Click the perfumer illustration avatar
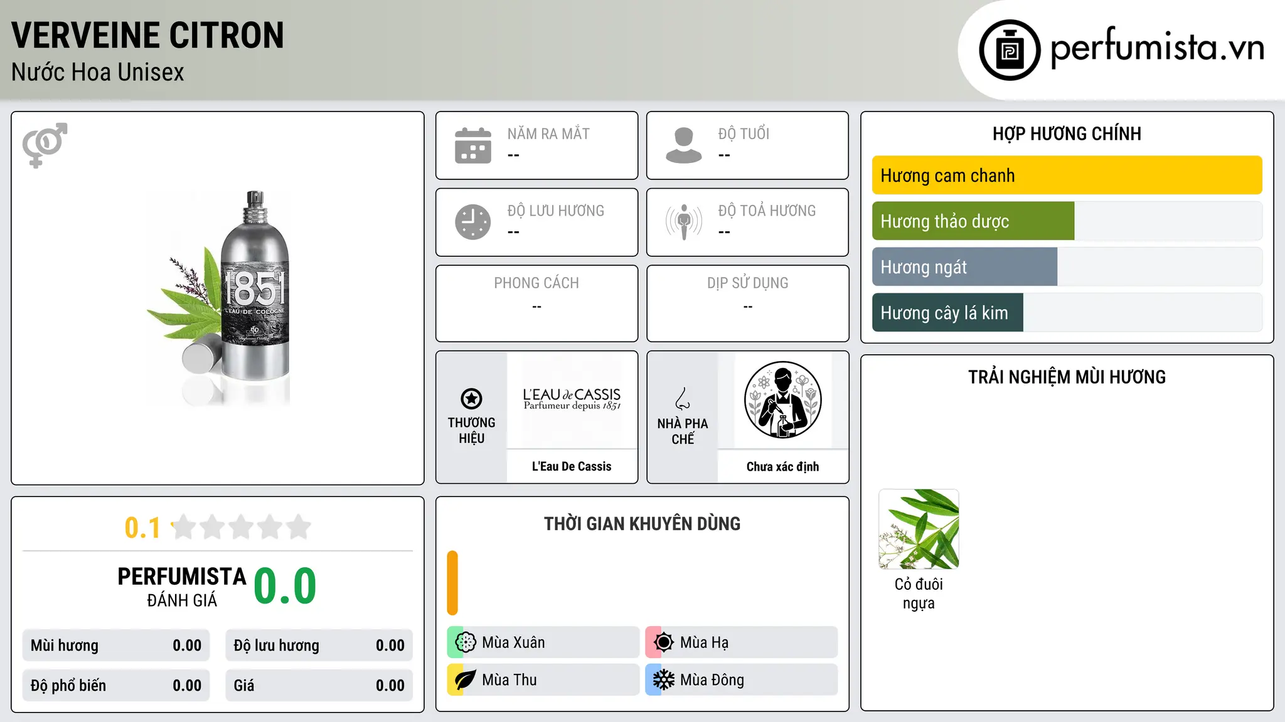Image resolution: width=1285 pixels, height=722 pixels. tap(782, 400)
